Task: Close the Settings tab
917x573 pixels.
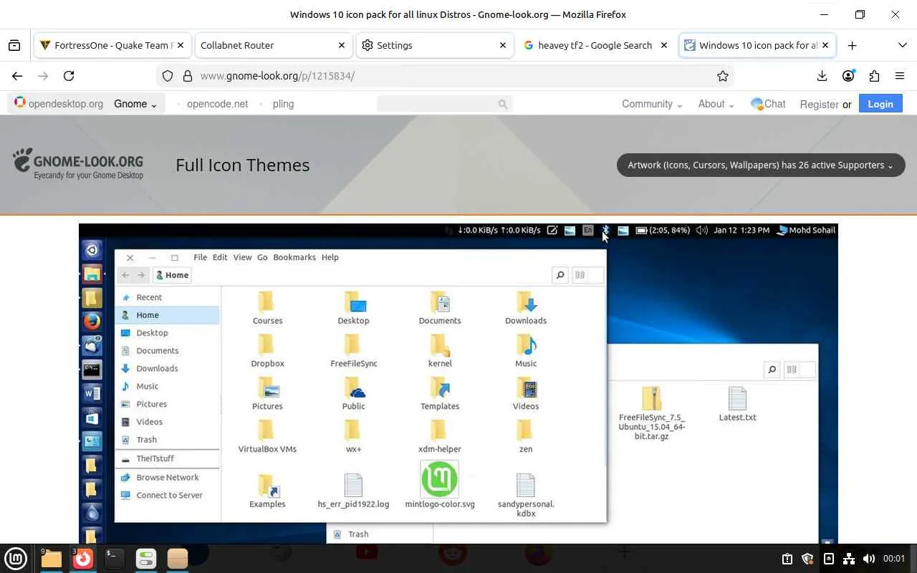Action: click(x=503, y=45)
